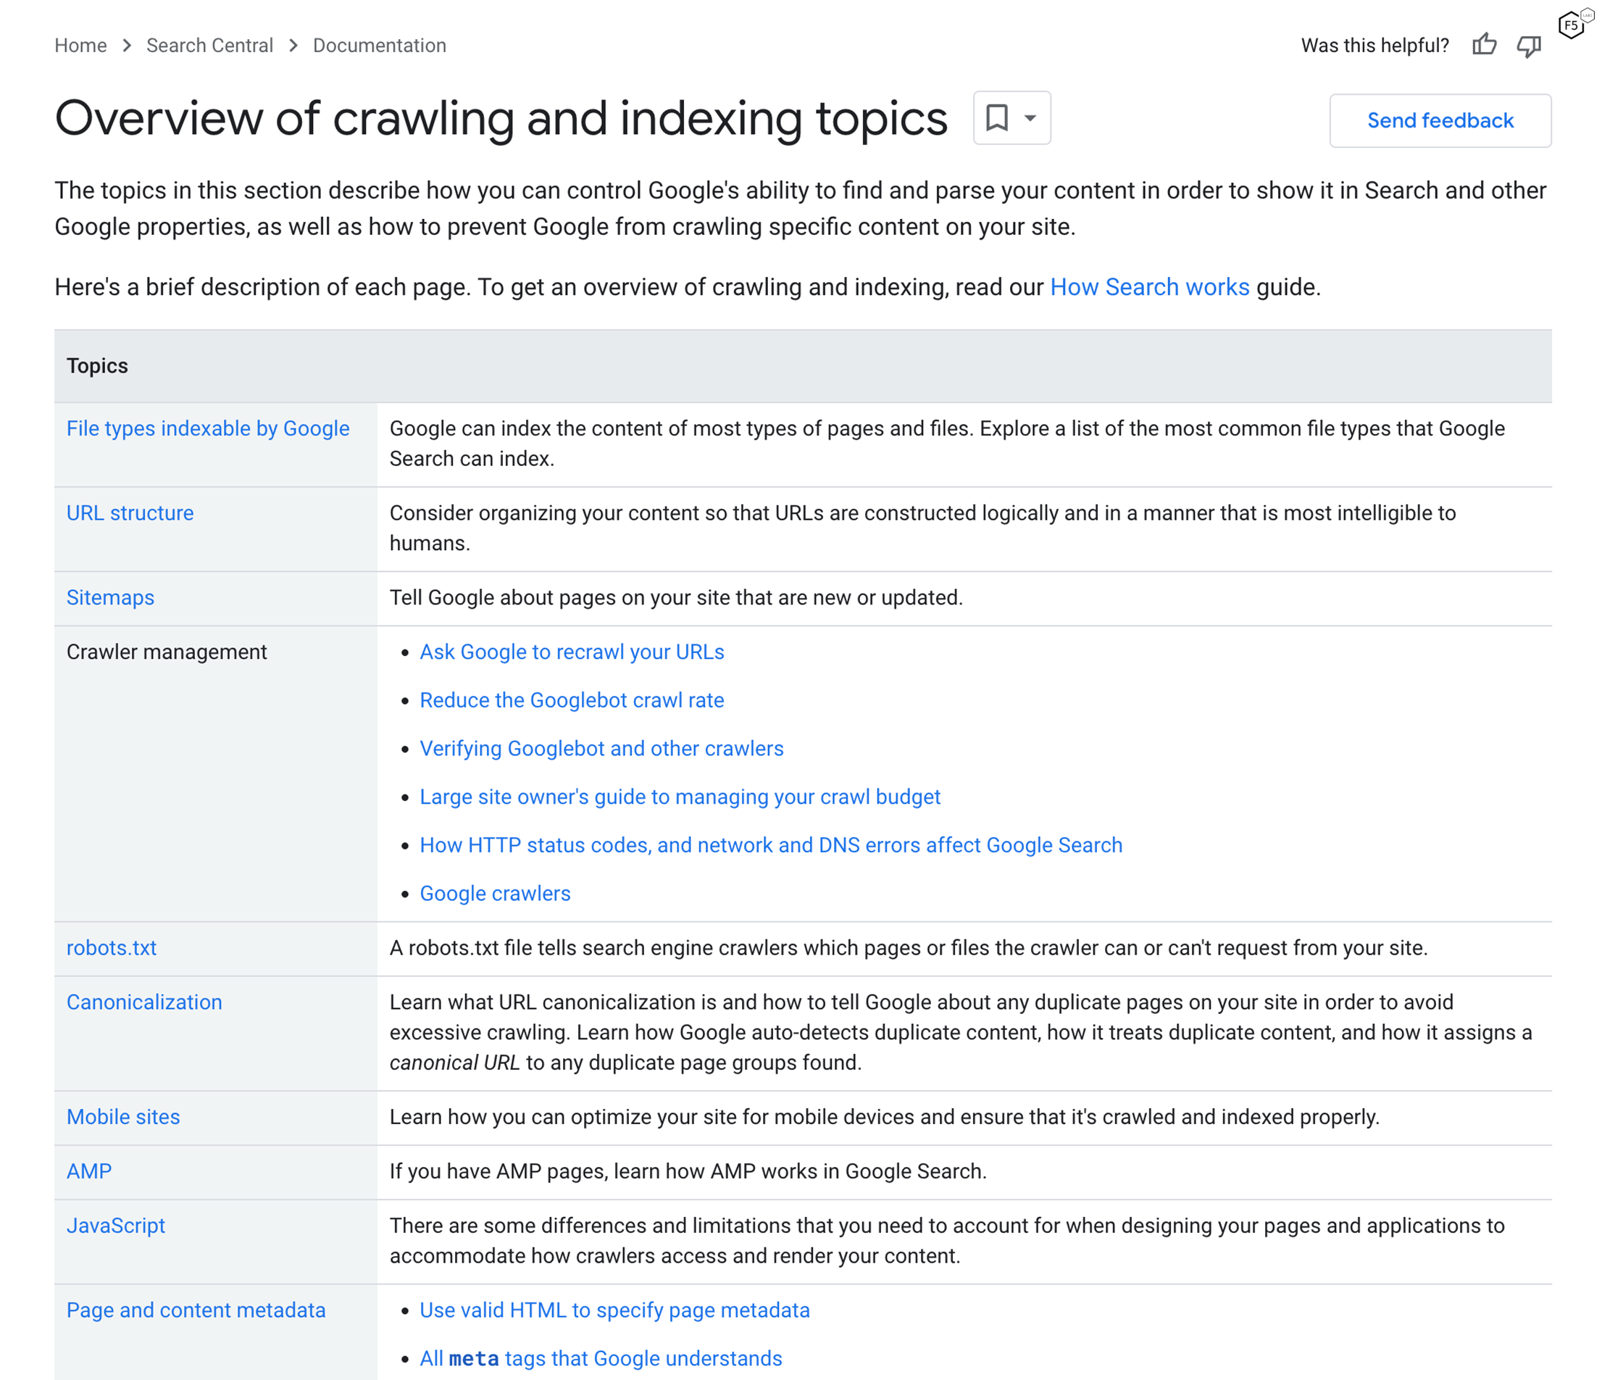
Task: Click the thumbs up helpful icon
Action: [1484, 45]
